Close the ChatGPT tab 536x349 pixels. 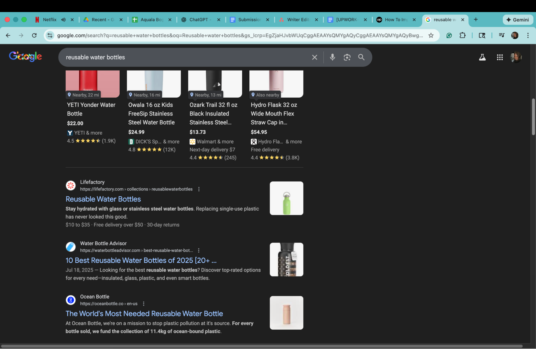219,20
